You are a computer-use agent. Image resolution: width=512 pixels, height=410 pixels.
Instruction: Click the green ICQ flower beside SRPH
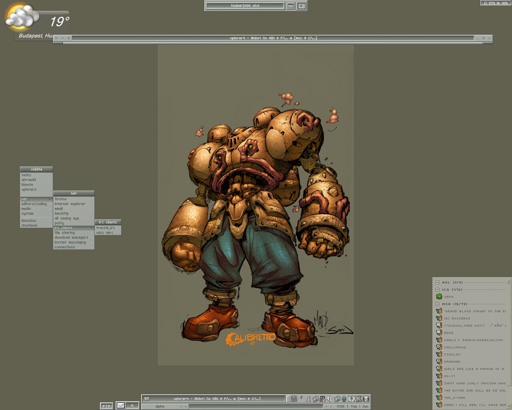(439, 297)
